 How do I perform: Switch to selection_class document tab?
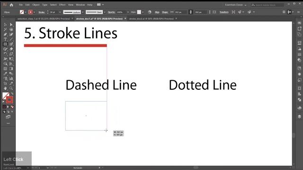[44, 19]
